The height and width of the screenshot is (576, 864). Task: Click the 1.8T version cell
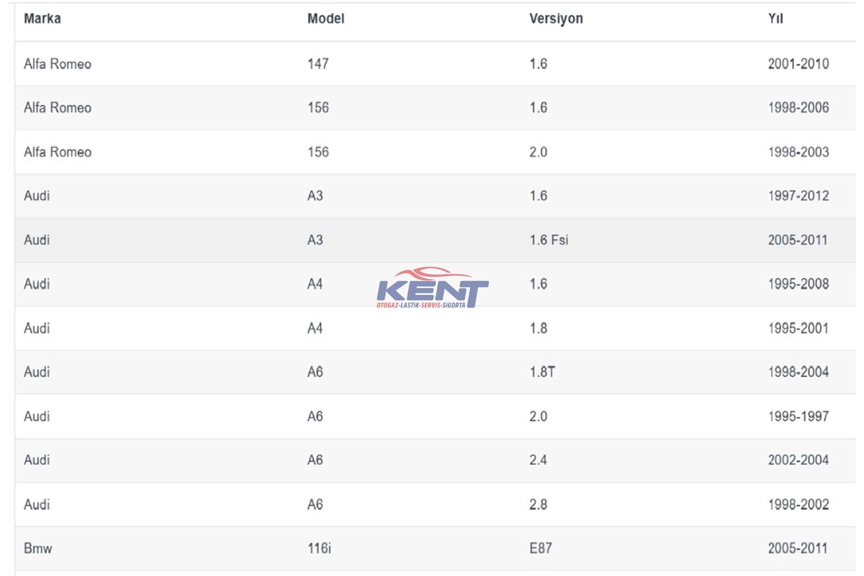pos(542,372)
